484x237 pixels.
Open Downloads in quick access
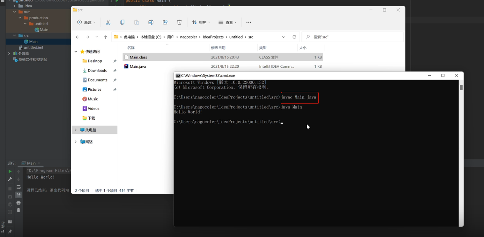97,70
